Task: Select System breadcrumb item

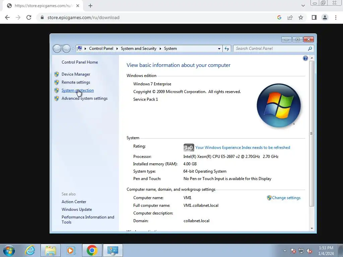Action: pyautogui.click(x=170, y=49)
